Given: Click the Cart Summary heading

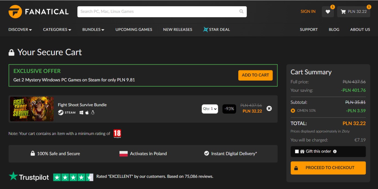Looking at the screenshot, I should coord(311,72).
